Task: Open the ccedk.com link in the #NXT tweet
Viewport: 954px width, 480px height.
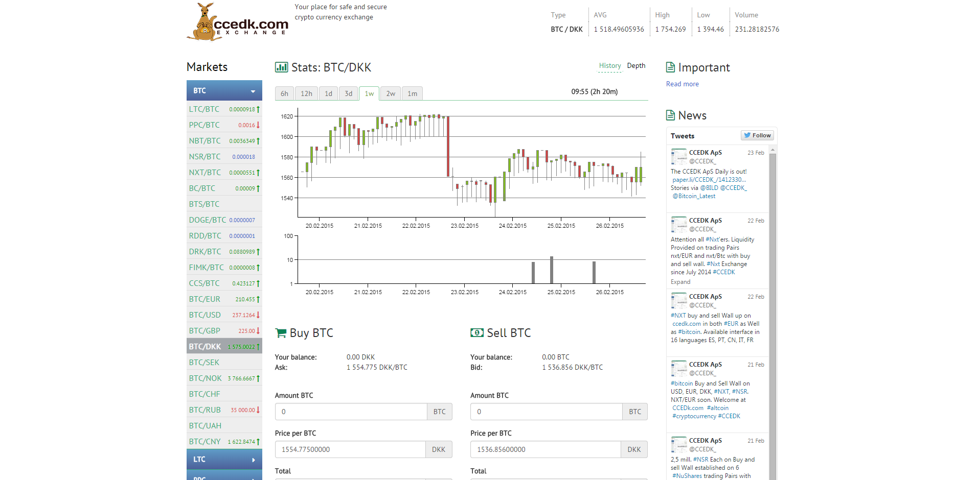Action: (x=687, y=324)
